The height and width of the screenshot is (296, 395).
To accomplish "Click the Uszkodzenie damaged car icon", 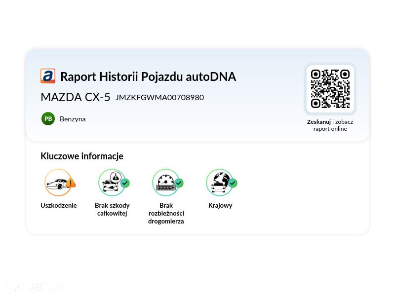I will tap(60, 183).
